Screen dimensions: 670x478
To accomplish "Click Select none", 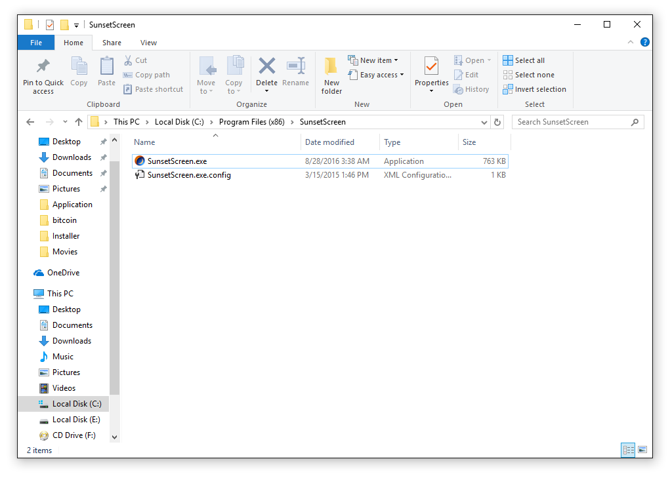I will click(x=528, y=75).
